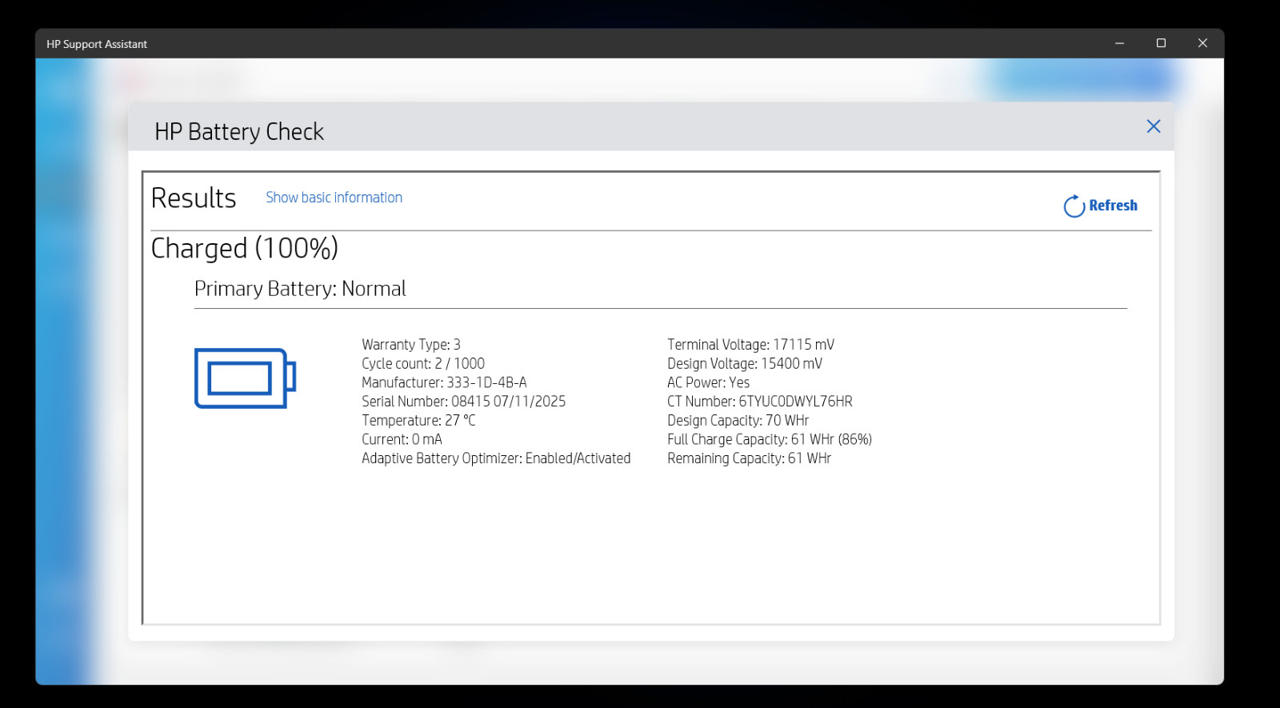Viewport: 1280px width, 708px height.
Task: Click Current: 0 mA line
Action: (x=402, y=439)
